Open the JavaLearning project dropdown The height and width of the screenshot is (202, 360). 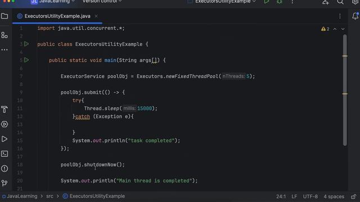point(52,2)
